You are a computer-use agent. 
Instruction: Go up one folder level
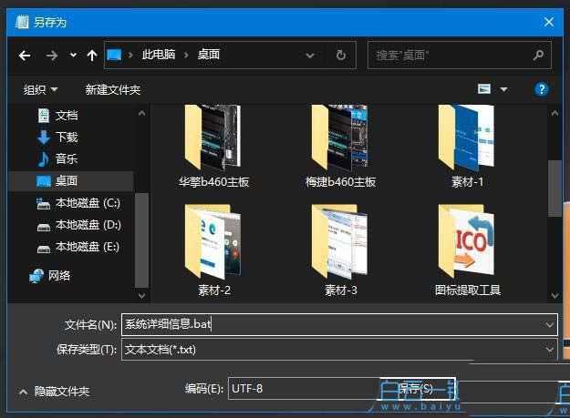92,56
